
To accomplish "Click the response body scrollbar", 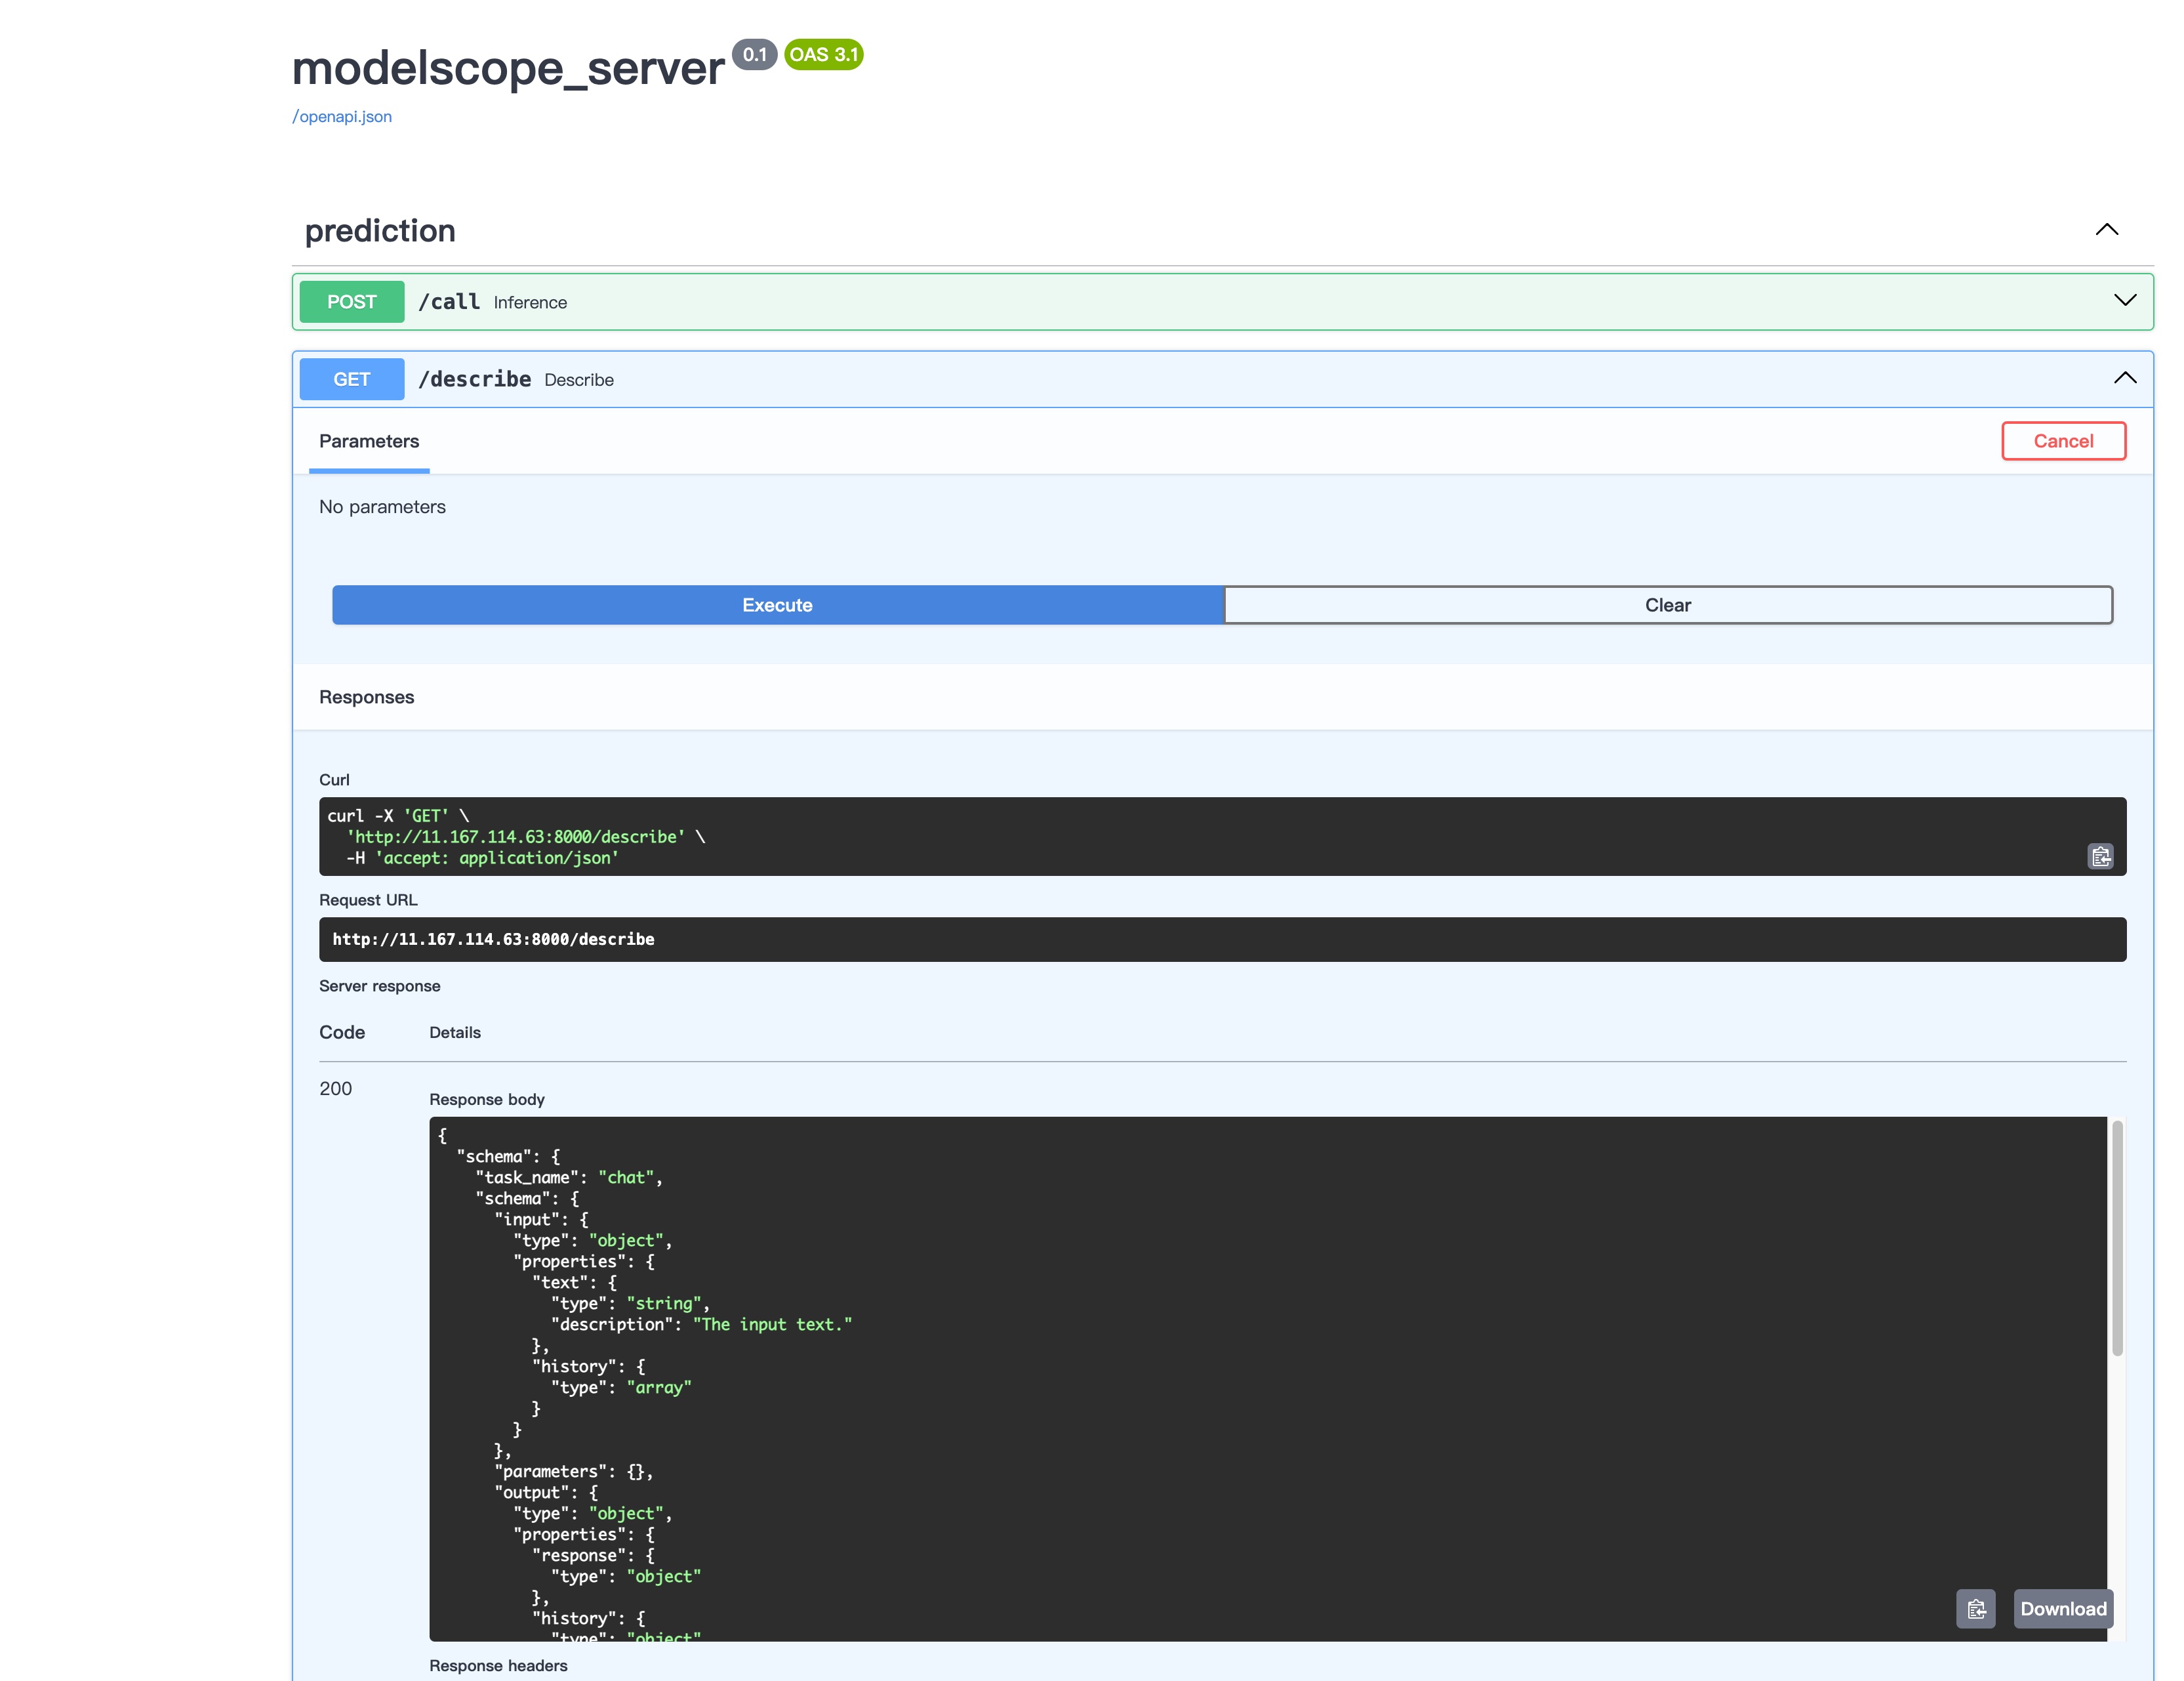I will [x=2117, y=1239].
